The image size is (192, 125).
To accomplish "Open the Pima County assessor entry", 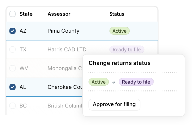I will (63, 31).
